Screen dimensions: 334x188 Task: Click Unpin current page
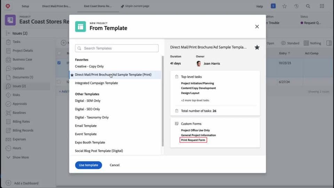pyautogui.click(x=137, y=6)
